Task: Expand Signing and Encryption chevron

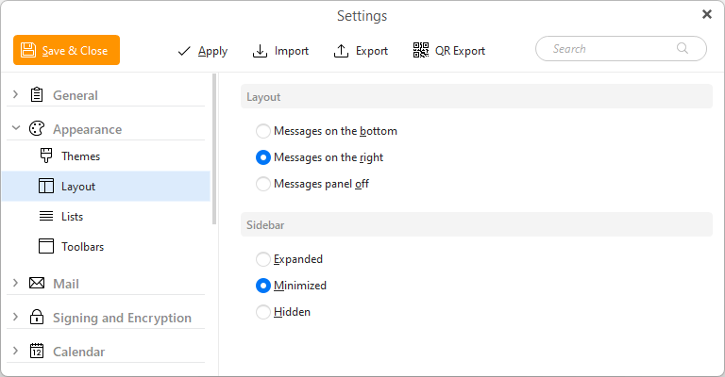Action: pos(16,317)
